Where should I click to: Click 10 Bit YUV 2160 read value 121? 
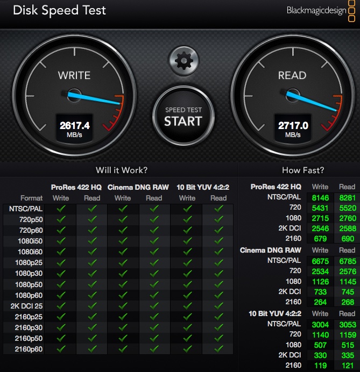click(348, 366)
